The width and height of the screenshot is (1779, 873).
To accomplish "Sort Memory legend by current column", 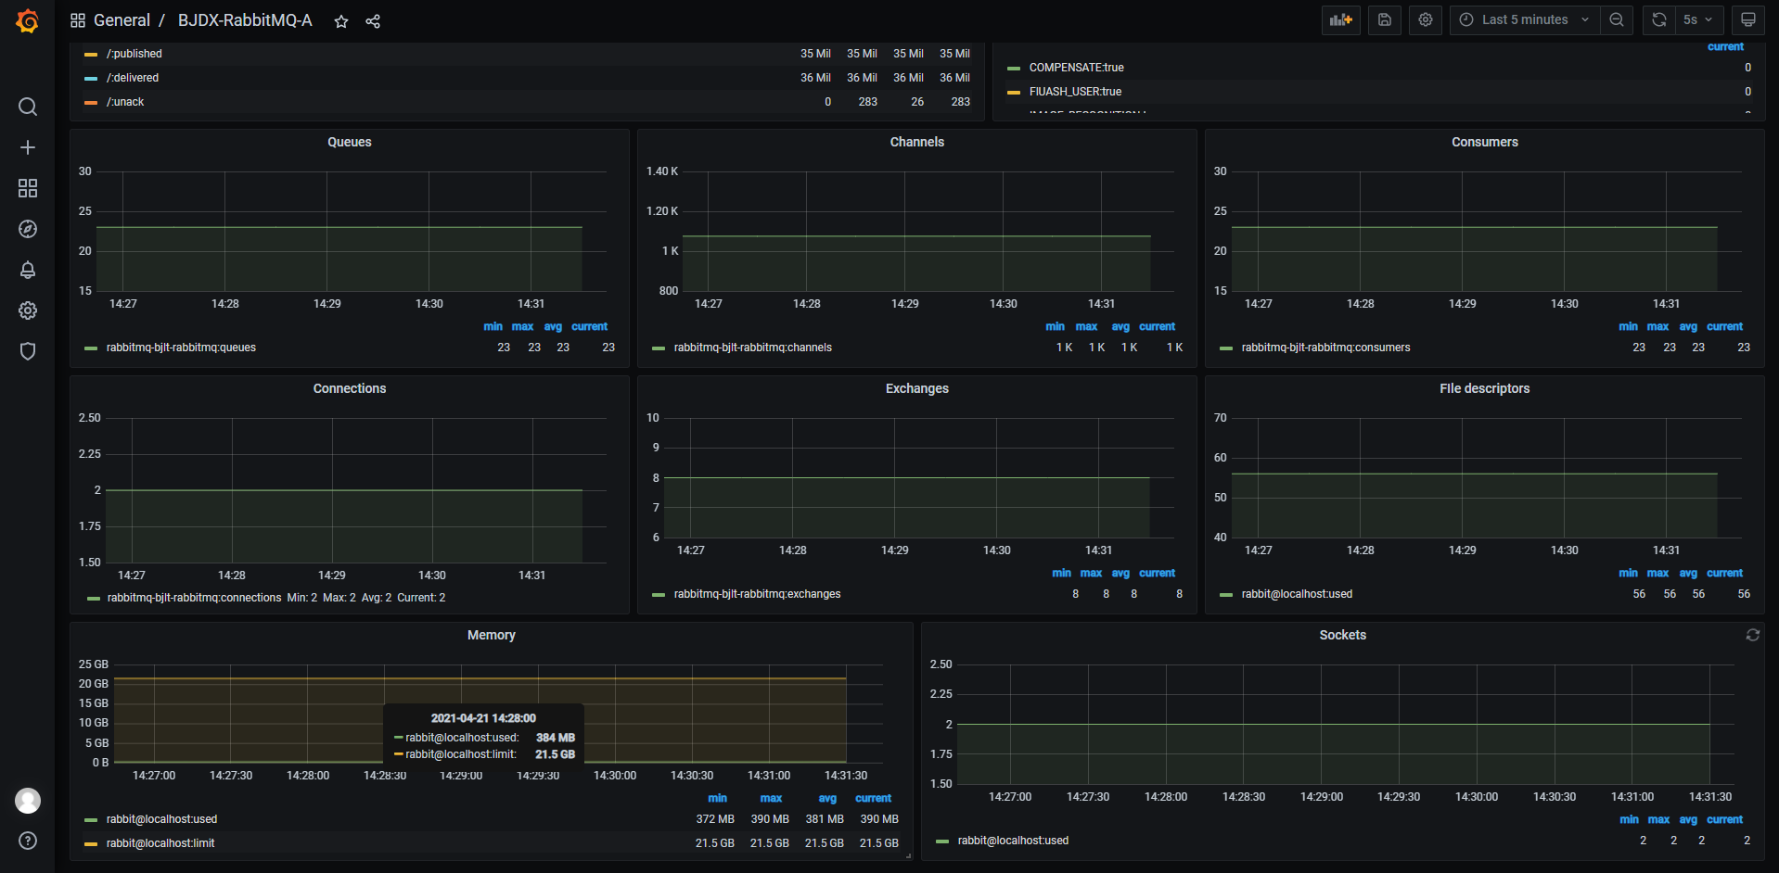I will [873, 798].
